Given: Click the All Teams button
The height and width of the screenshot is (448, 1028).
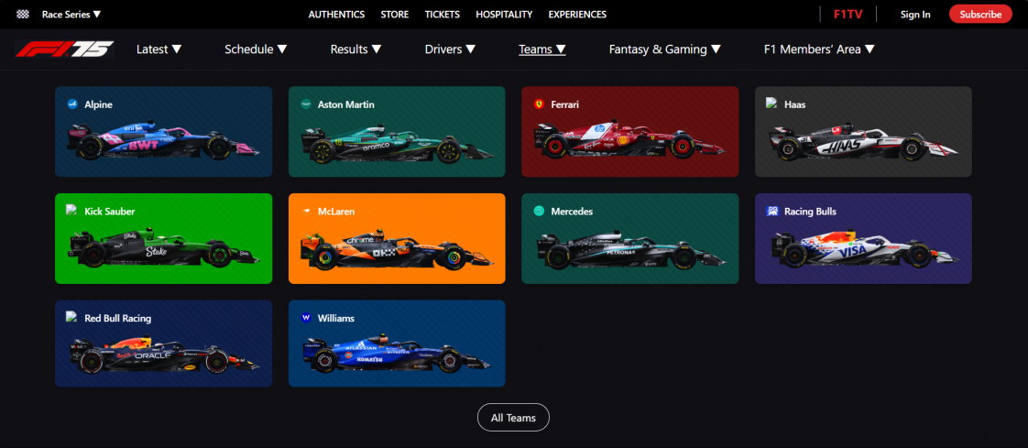Looking at the screenshot, I should click(513, 417).
